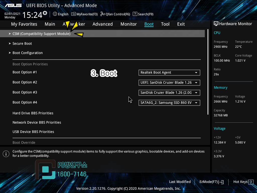Viewport: 257px width, 193px height.
Task: Click the 02/01/2021 date text
Action: tap(12, 14)
